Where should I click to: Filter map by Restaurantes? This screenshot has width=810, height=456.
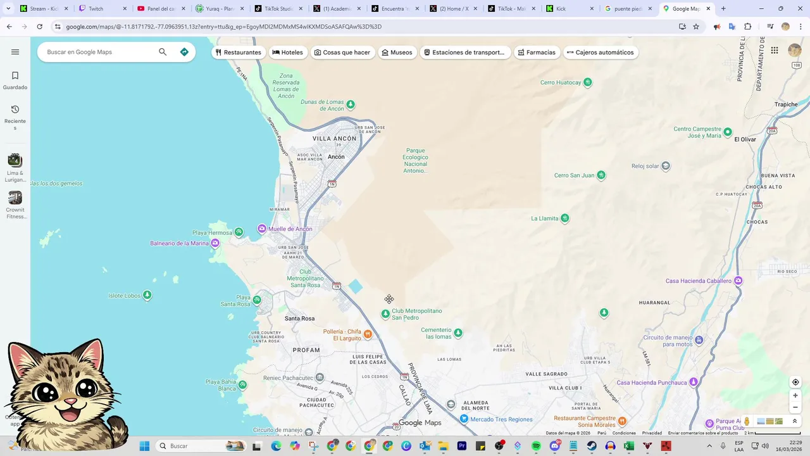[238, 53]
